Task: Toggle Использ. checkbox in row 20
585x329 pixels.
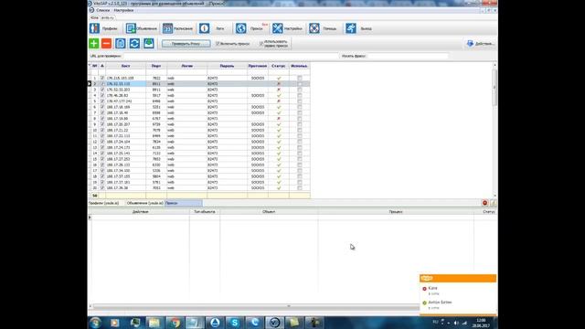Action: click(x=300, y=188)
